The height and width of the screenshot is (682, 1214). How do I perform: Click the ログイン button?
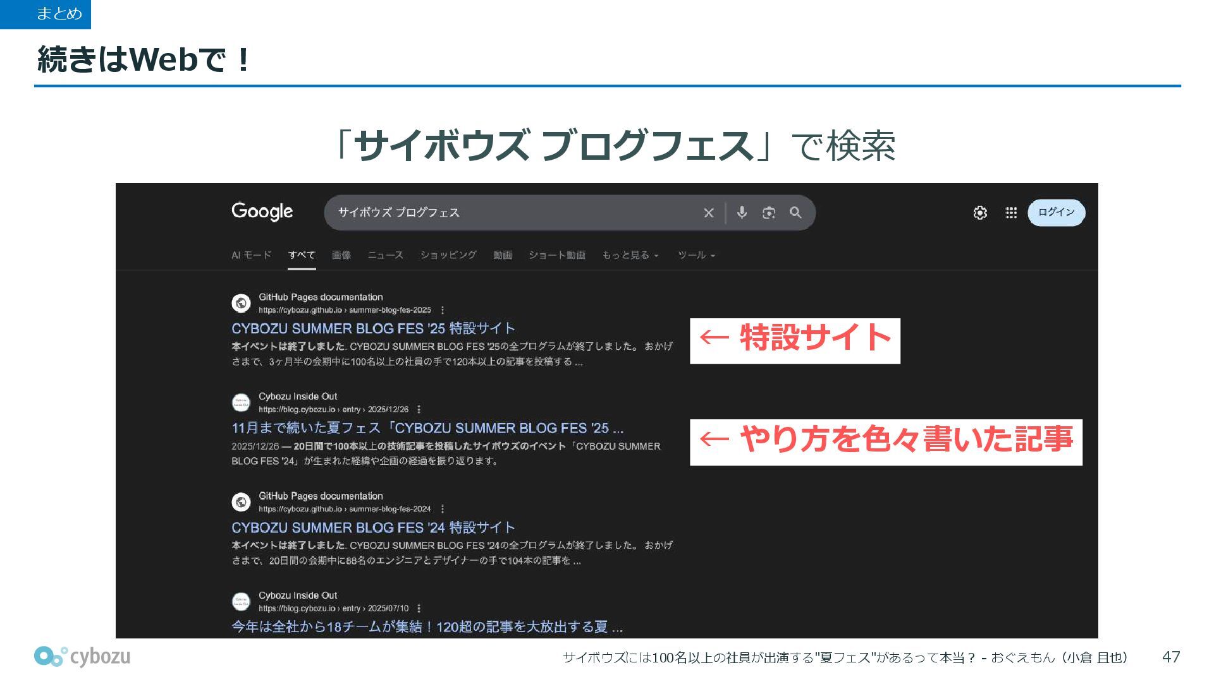click(x=1056, y=212)
